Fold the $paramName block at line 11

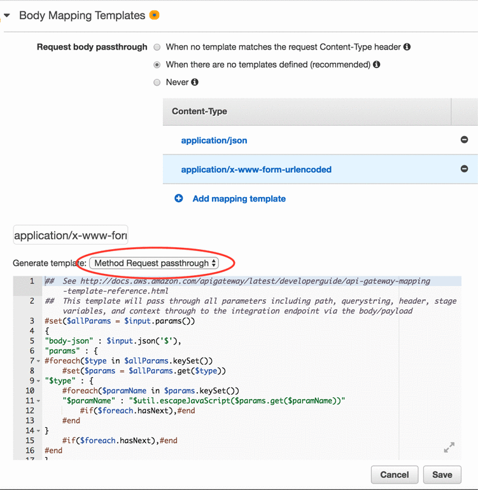[38, 401]
